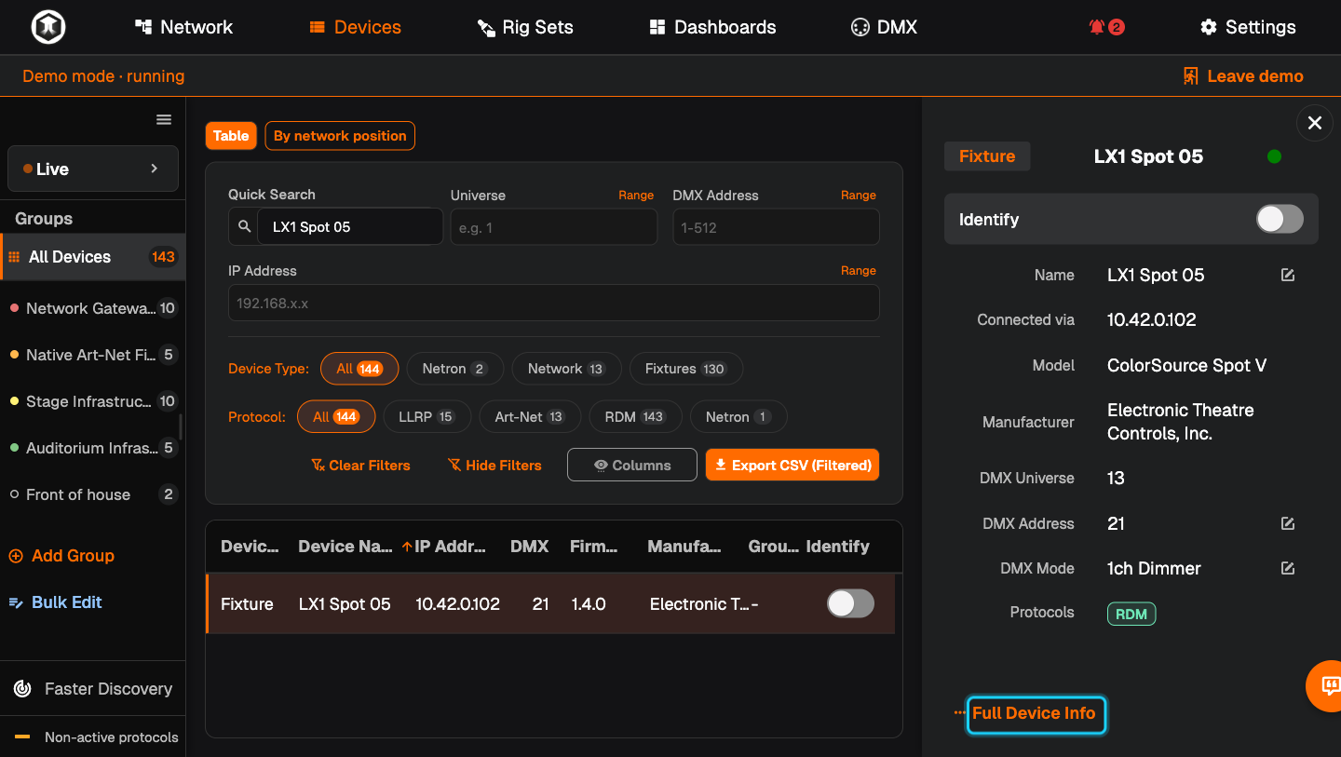The height and width of the screenshot is (757, 1341).
Task: Edit the Name field pencil icon
Action: click(x=1288, y=275)
